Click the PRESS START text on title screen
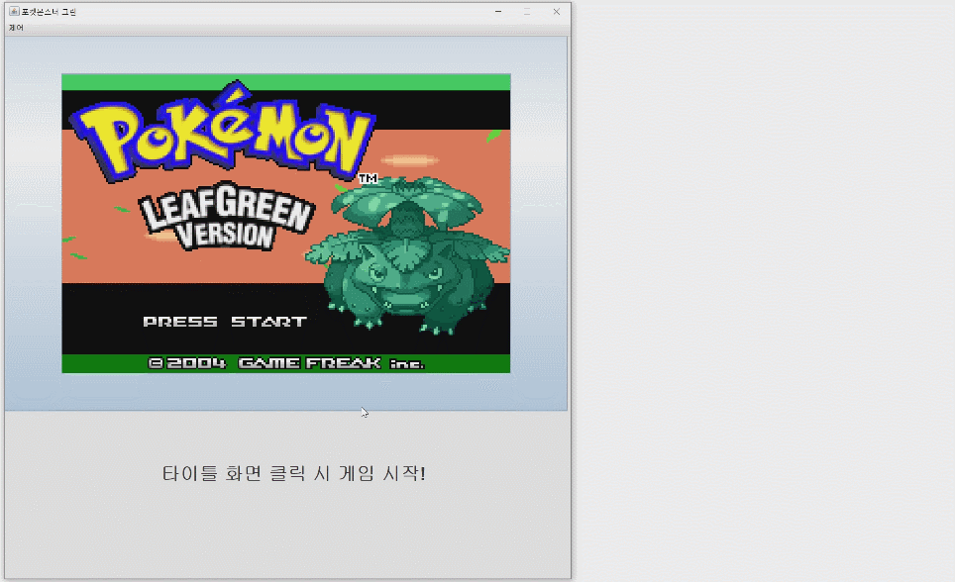 coord(225,322)
